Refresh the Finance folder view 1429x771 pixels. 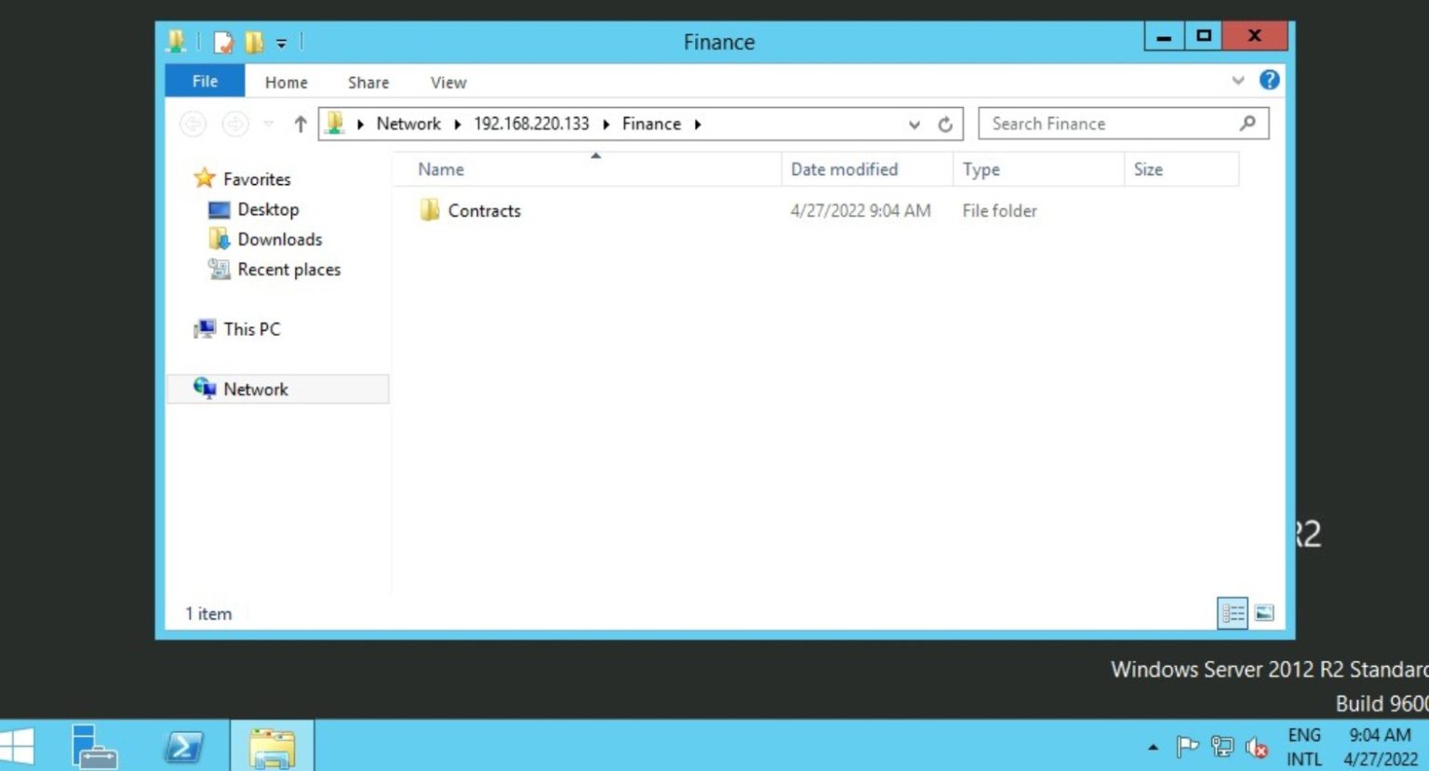(x=945, y=124)
